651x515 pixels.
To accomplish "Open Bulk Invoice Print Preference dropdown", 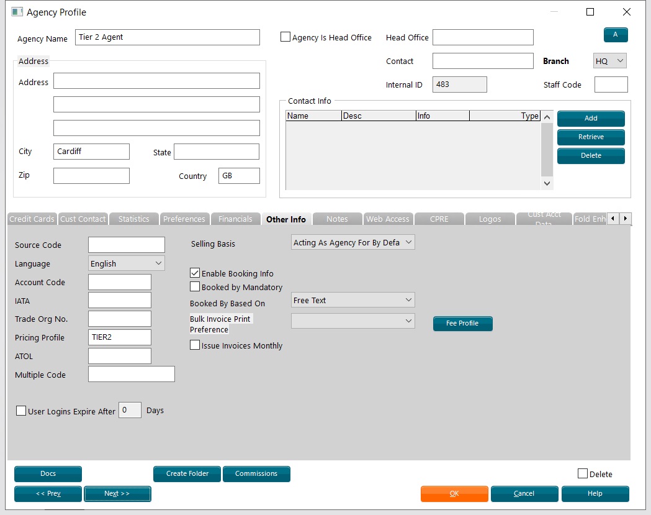I will point(353,321).
